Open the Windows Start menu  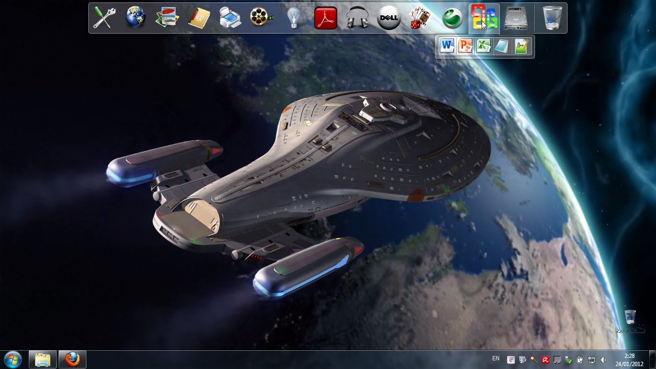point(13,359)
